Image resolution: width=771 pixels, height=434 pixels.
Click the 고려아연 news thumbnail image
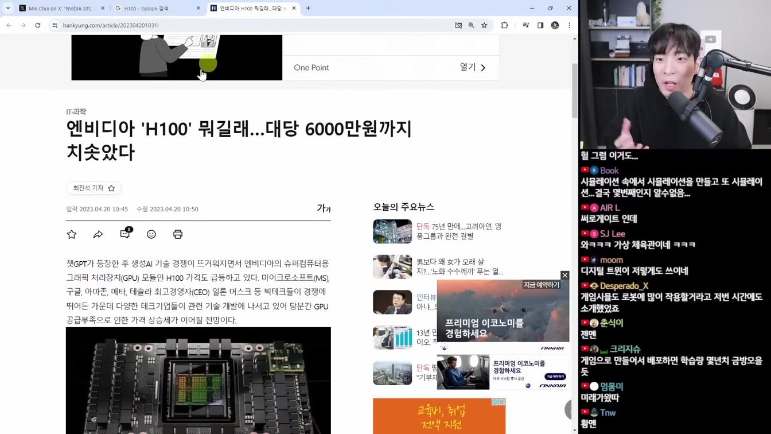pyautogui.click(x=392, y=231)
